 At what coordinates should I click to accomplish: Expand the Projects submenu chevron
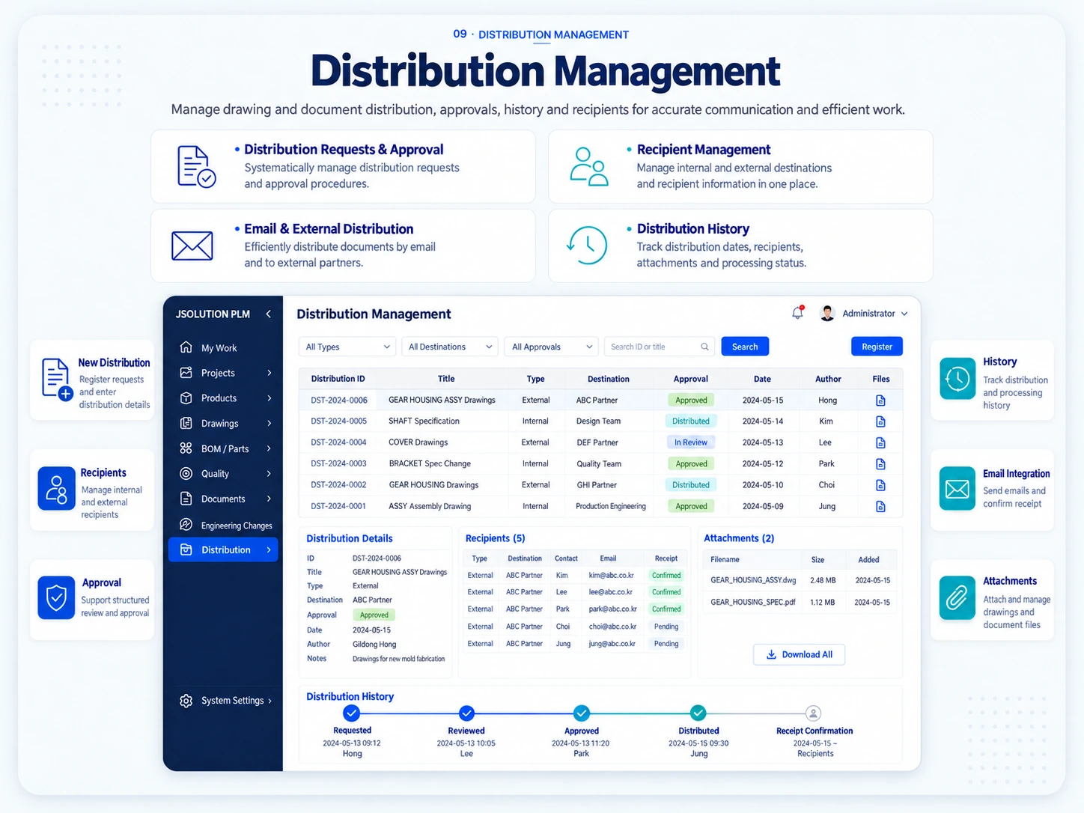tap(270, 373)
